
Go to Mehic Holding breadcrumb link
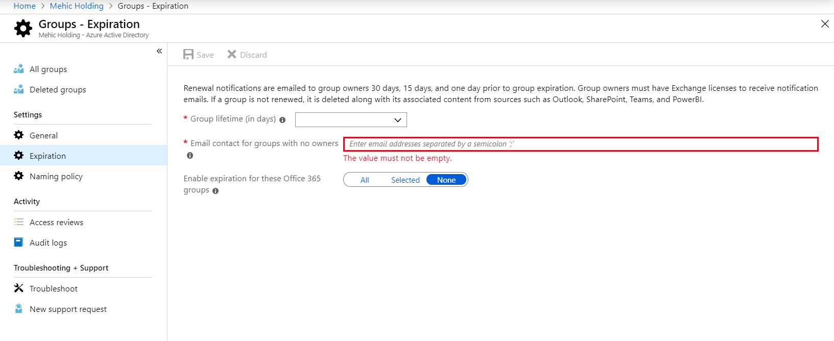pyautogui.click(x=77, y=6)
